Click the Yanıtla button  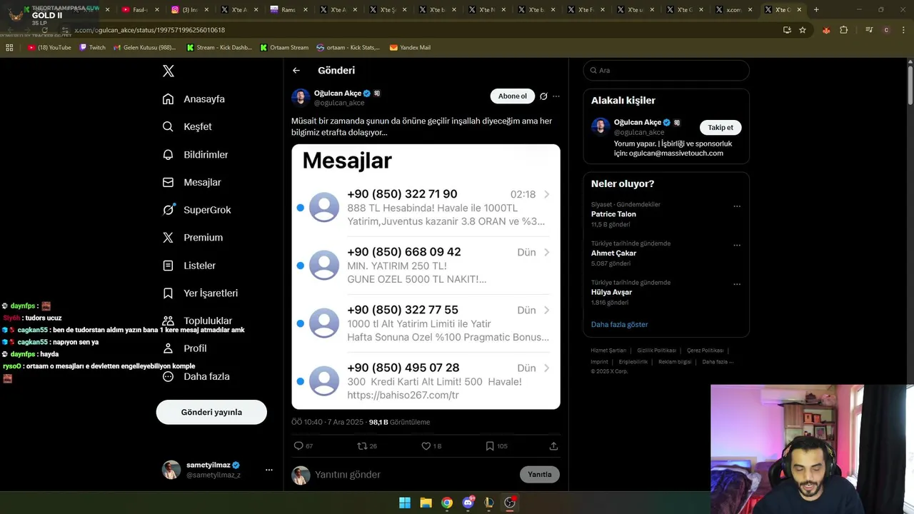[540, 475]
